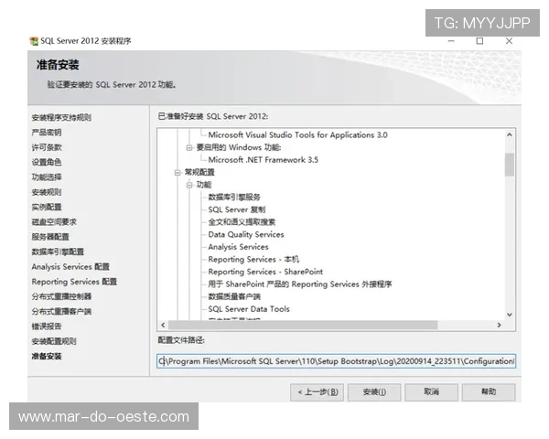Select the 实例配置 step

coord(47,207)
